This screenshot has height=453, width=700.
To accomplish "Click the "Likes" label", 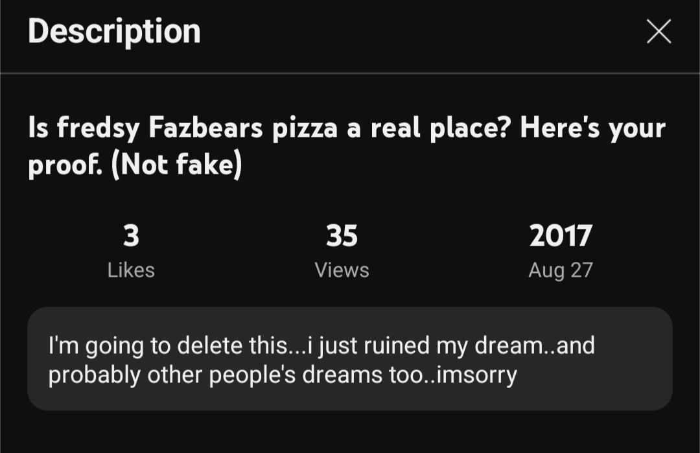I will (131, 270).
